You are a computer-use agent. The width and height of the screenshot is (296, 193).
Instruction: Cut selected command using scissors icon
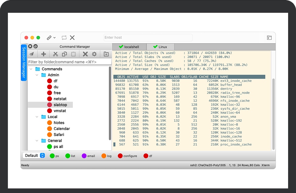55,54
